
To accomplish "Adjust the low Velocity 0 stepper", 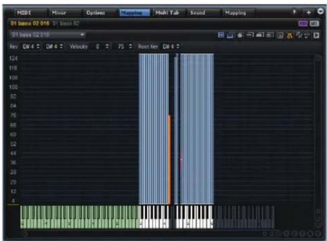I will [x=107, y=46].
